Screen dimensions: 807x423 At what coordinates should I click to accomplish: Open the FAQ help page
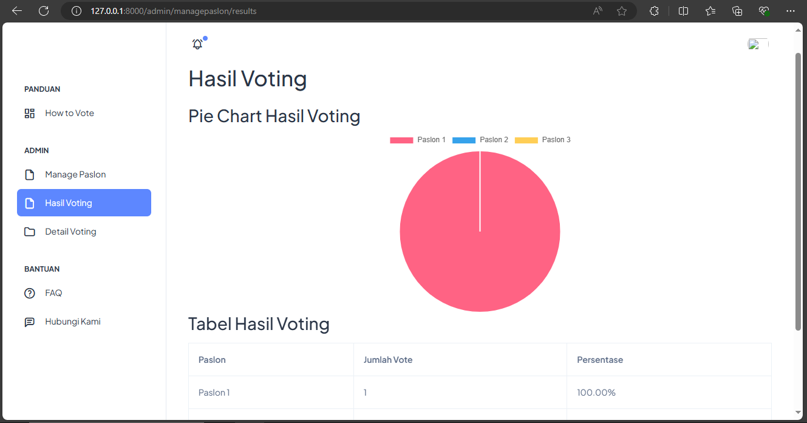(x=53, y=293)
